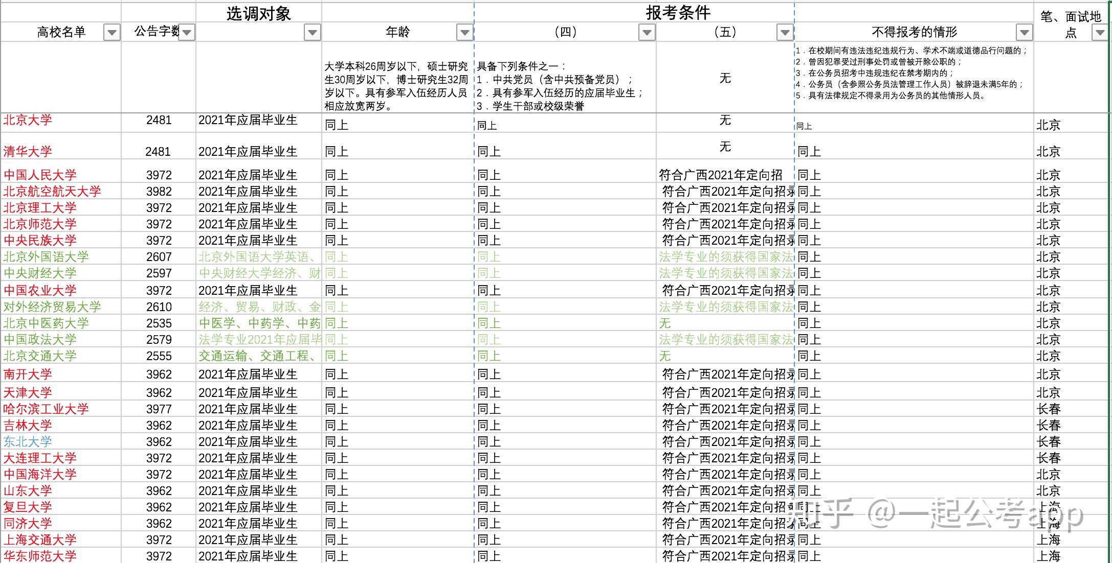Click the 2607 word count cell
The height and width of the screenshot is (563, 1112).
pos(159,256)
